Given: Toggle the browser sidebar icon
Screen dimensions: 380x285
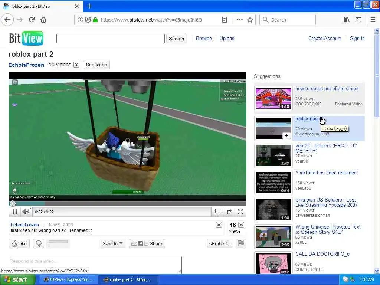Looking at the screenshot, I should pyautogui.click(x=358, y=20).
